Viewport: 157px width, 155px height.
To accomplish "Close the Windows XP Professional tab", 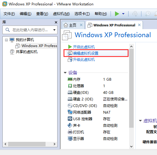I will [x=139, y=25].
